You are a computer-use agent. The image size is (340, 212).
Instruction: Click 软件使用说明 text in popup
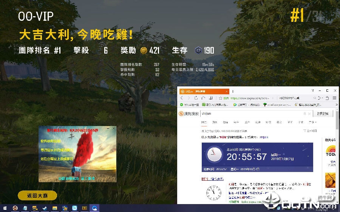51,141
